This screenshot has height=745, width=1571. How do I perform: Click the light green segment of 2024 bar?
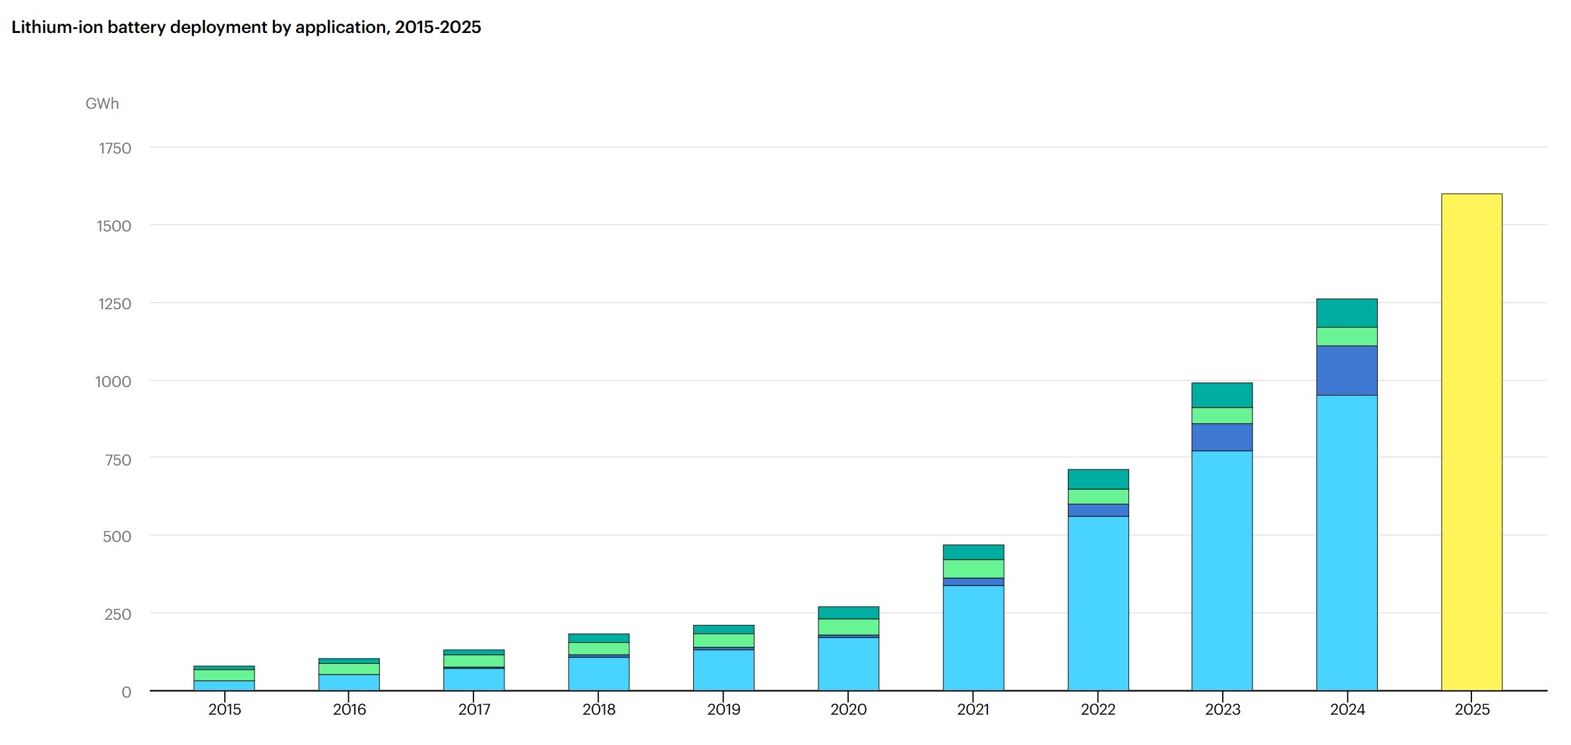[1347, 336]
